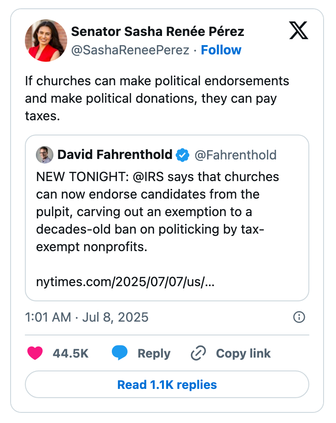
Task: Open Senator Sasha Renée Pérez's profile picture
Action: coord(46,40)
